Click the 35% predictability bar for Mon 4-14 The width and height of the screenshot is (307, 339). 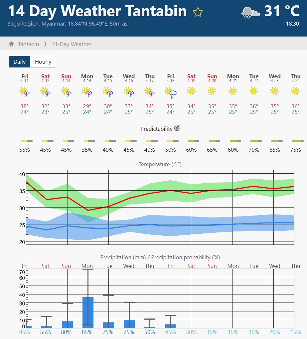[x=89, y=141]
